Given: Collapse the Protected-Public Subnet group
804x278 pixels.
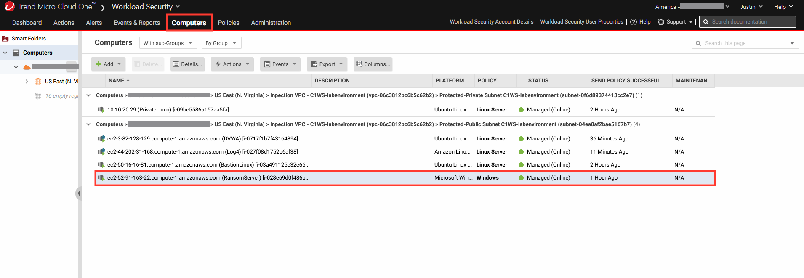Looking at the screenshot, I should click(x=88, y=124).
